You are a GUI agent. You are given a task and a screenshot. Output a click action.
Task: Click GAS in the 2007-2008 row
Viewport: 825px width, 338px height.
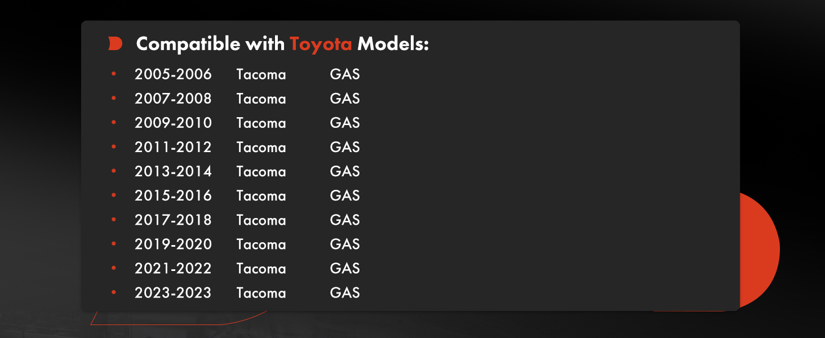[345, 99]
